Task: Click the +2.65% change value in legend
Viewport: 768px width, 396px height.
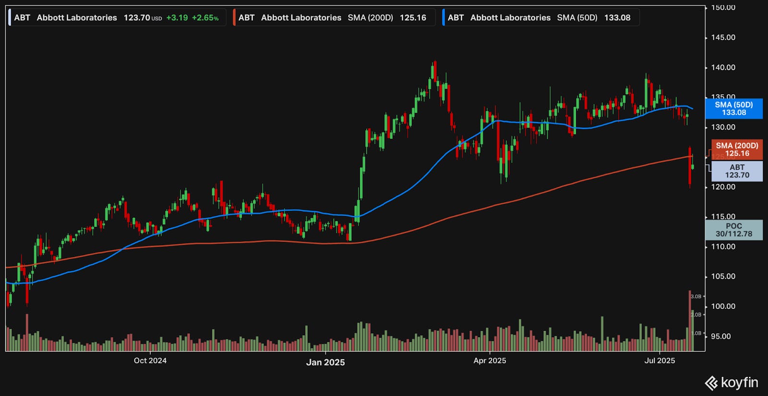Action: 205,18
